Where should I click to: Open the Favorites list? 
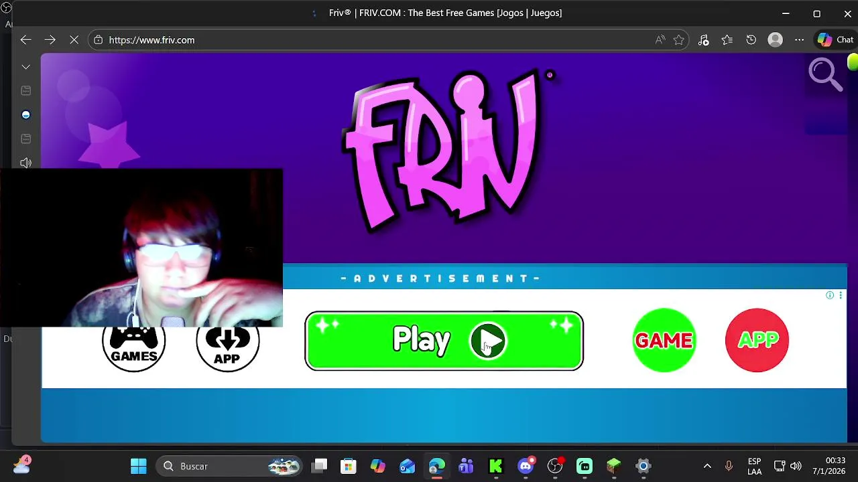click(x=727, y=40)
